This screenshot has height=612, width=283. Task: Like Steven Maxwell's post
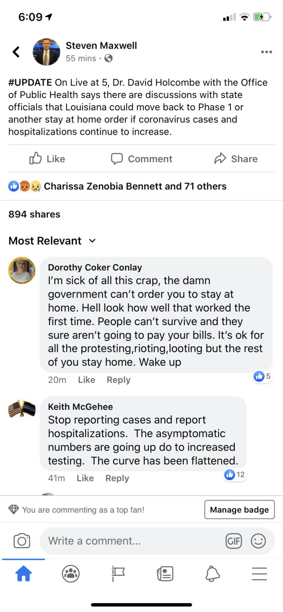[x=47, y=159]
